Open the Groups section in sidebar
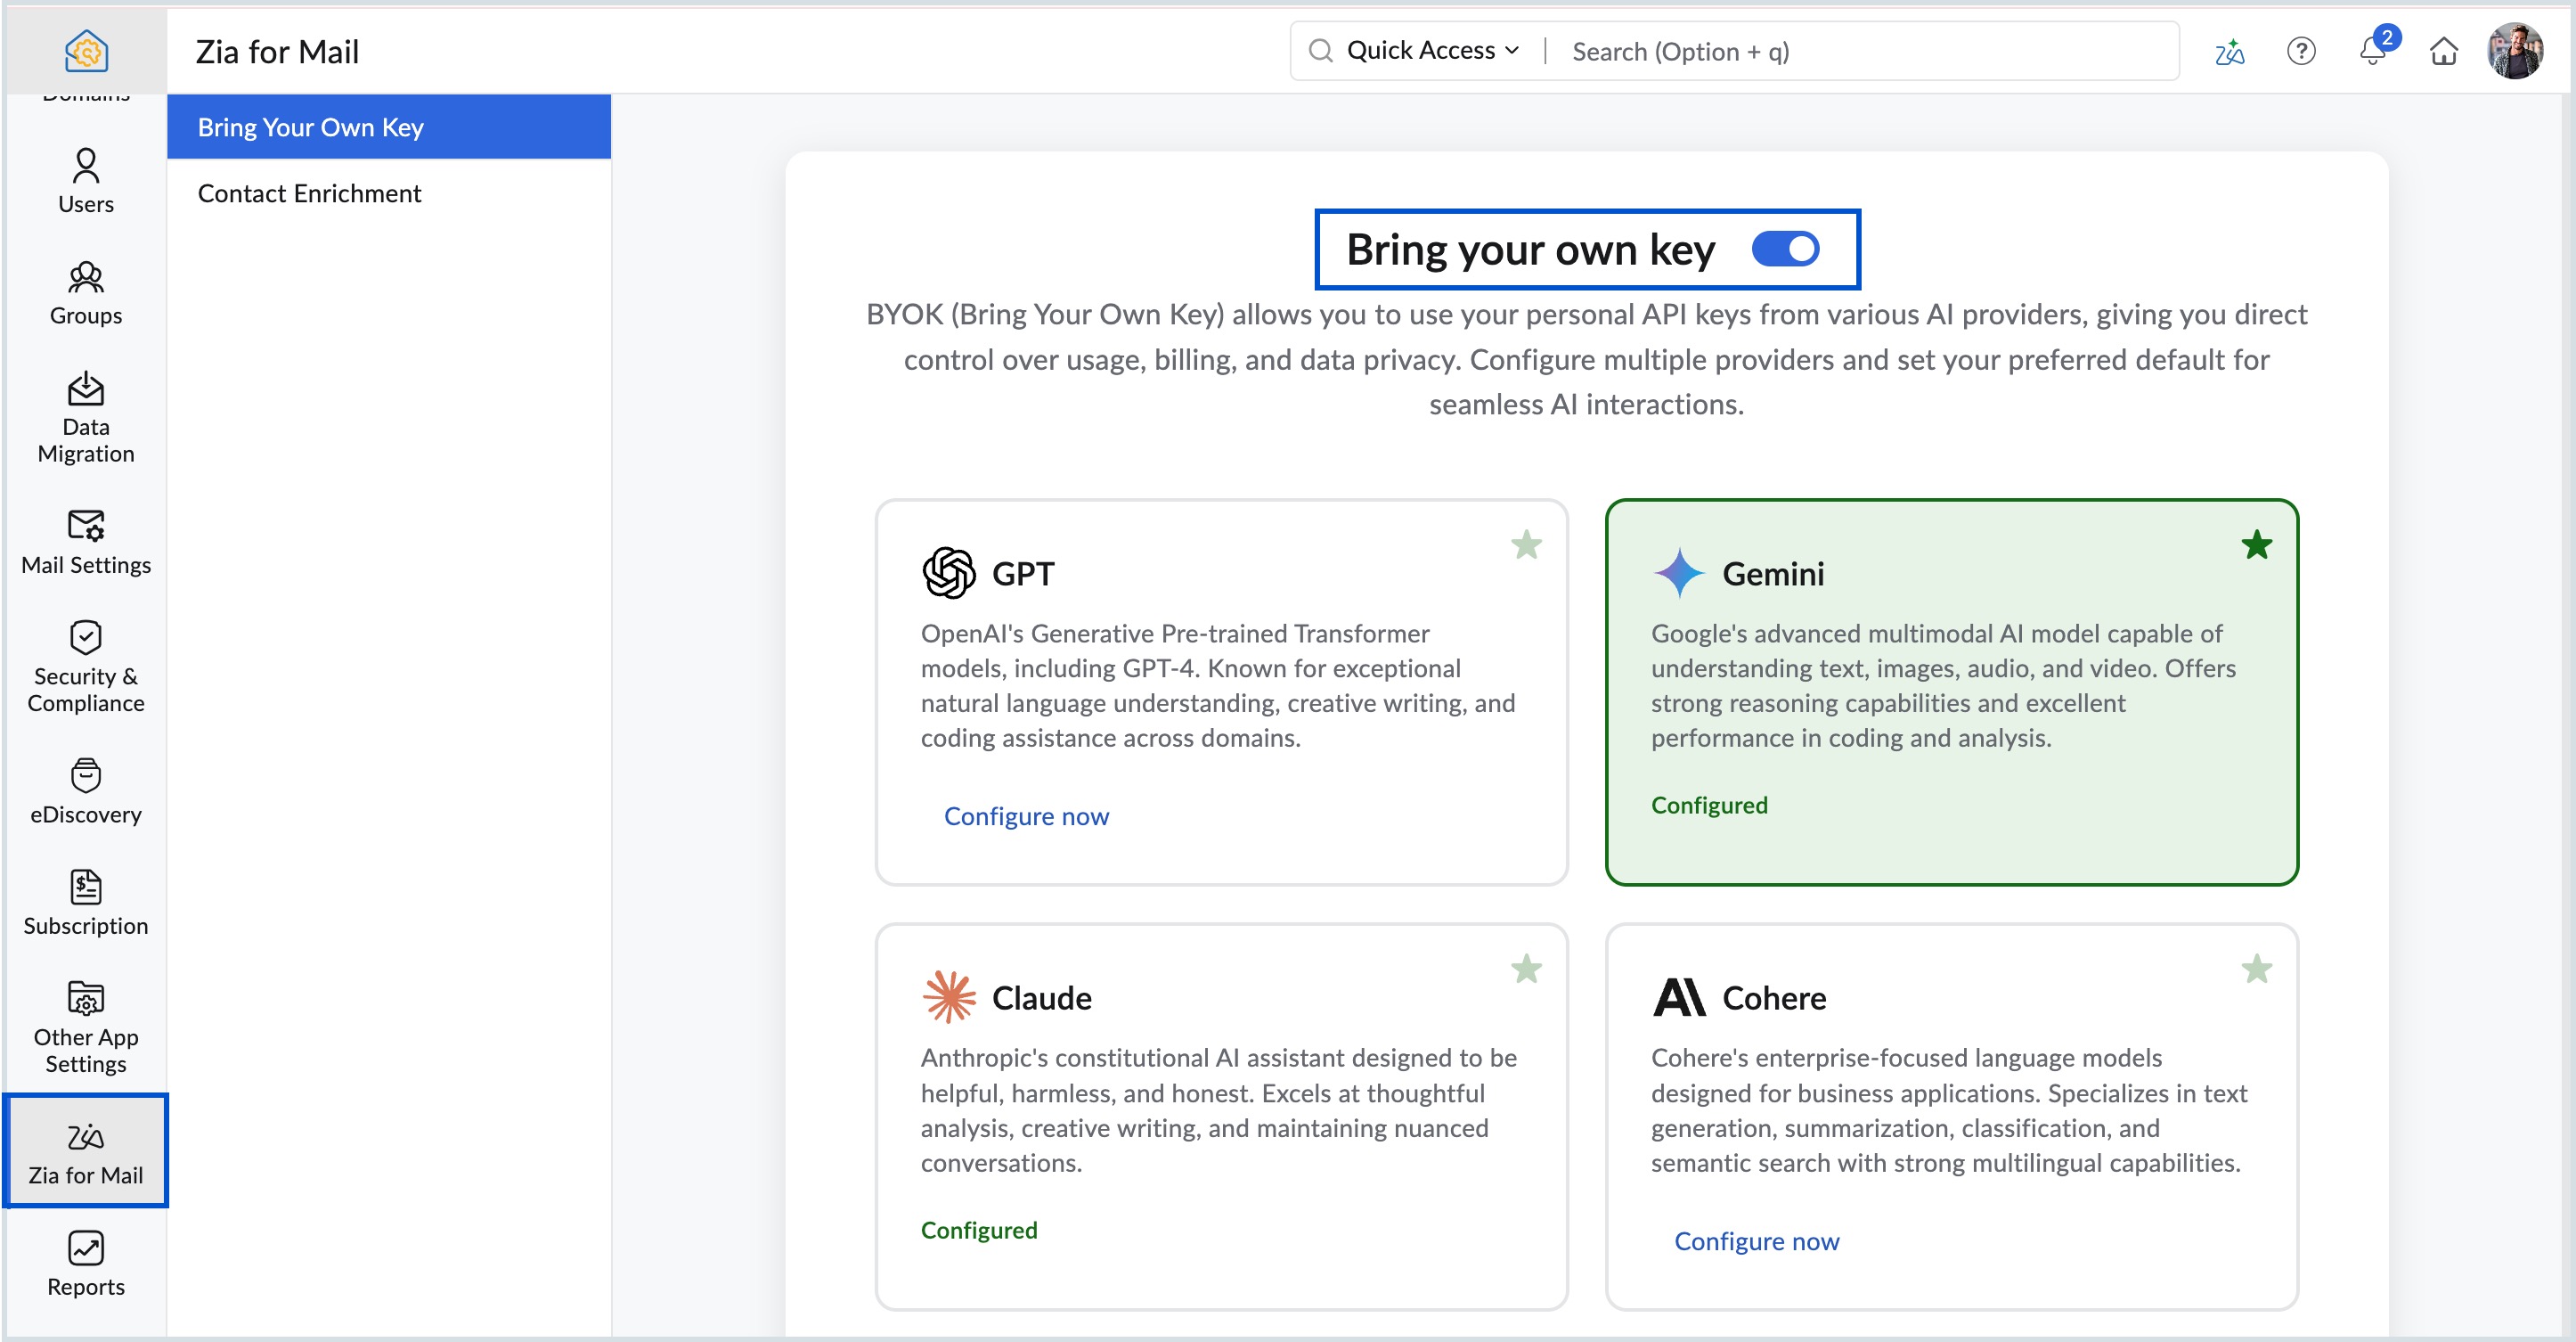 86,293
